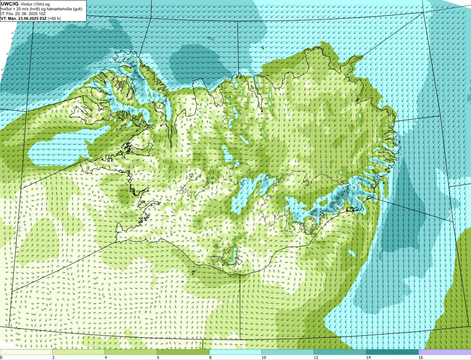Click the title line "UWC/IG: Vindur (10m) og"

pyautogui.click(x=25, y=4)
